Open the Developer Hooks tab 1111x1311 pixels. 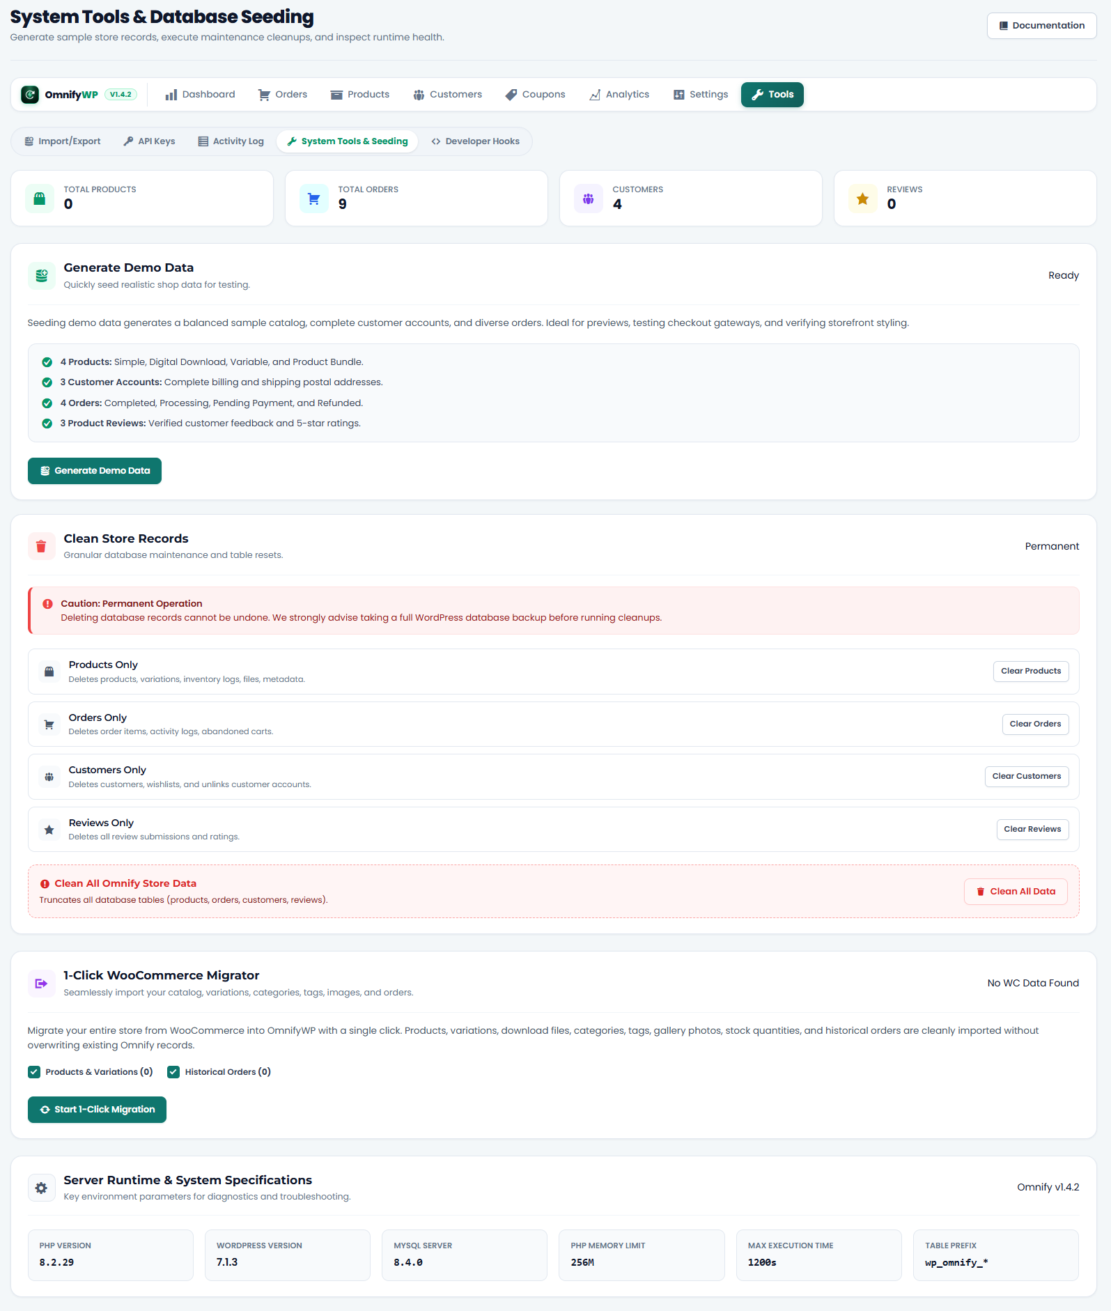(475, 141)
